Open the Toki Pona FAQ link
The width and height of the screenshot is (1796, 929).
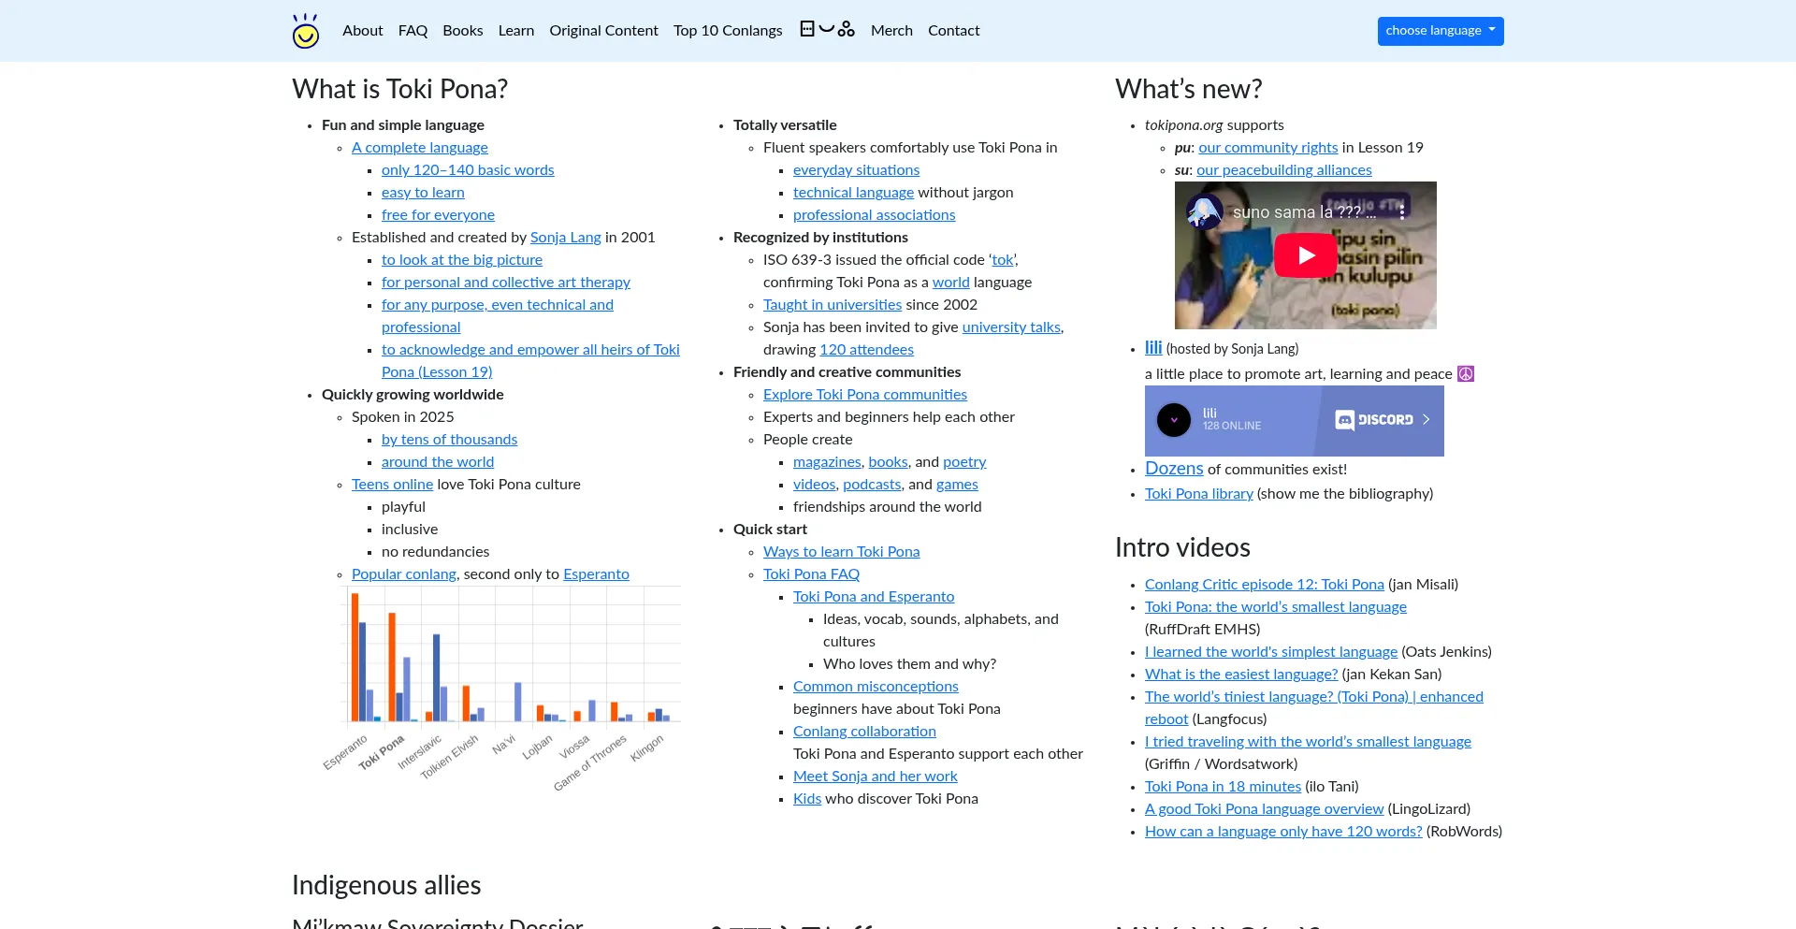click(811, 574)
